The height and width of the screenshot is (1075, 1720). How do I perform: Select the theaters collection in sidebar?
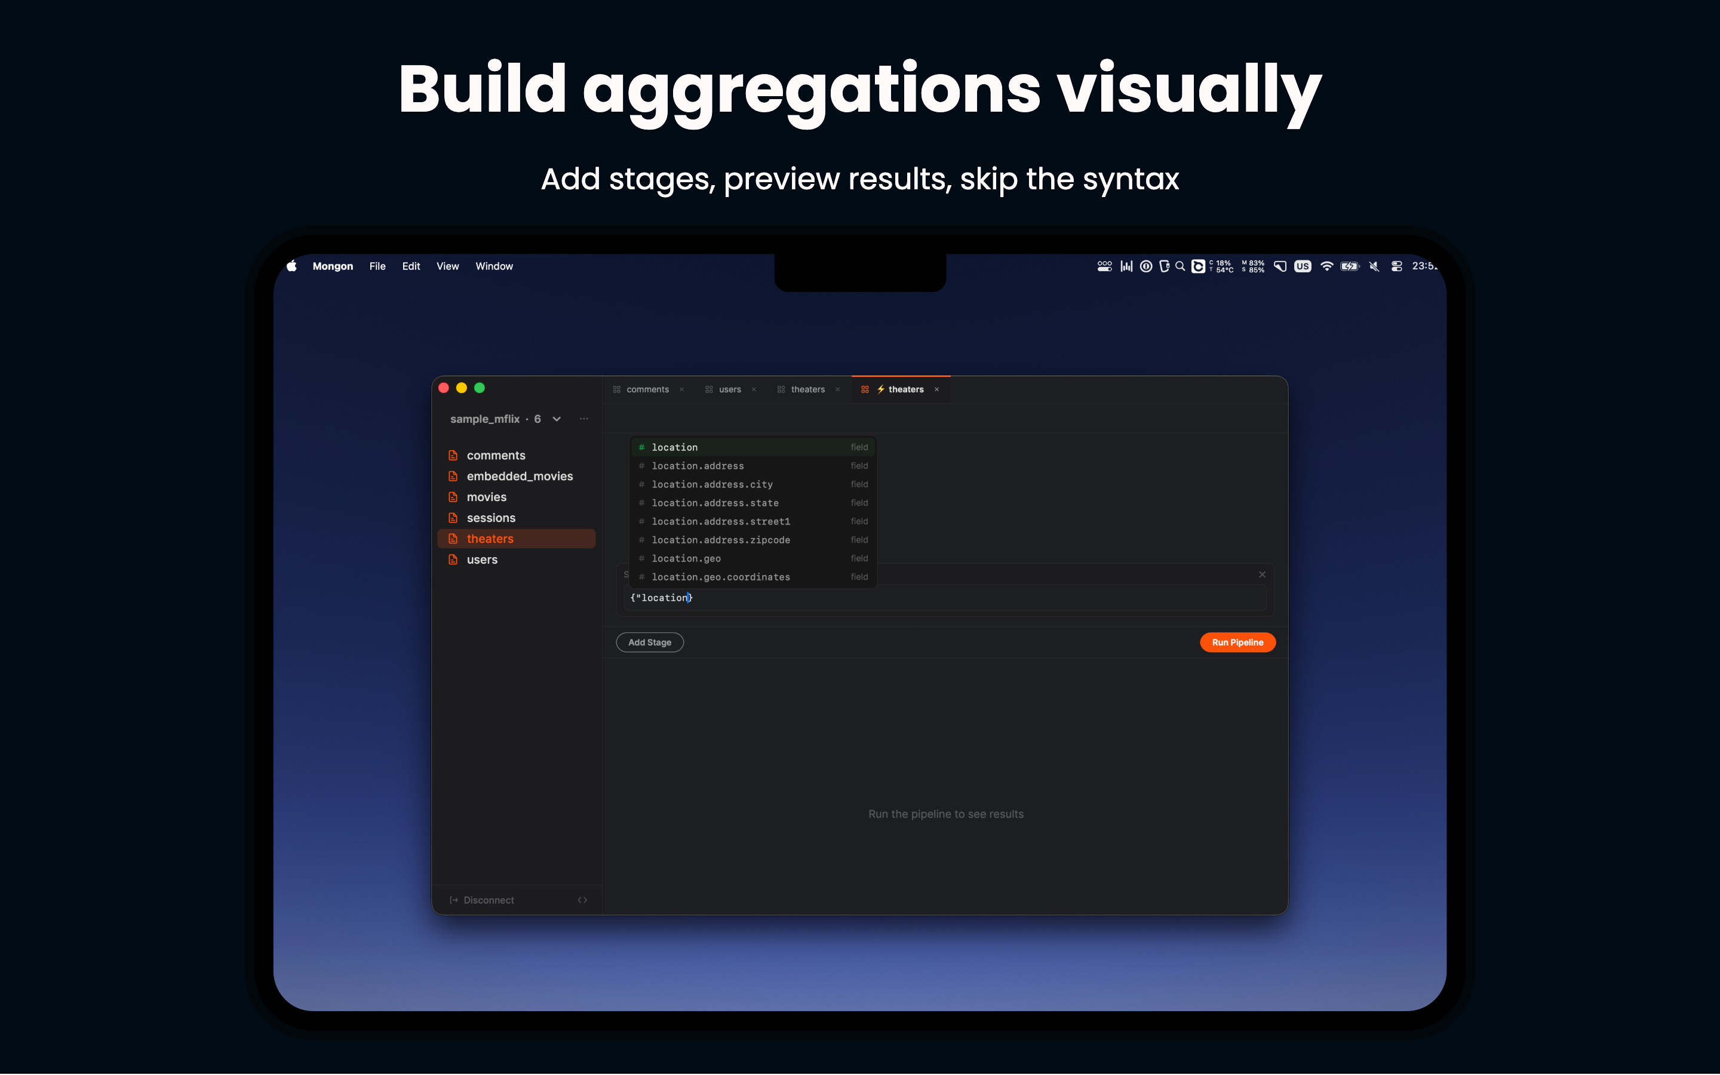pos(516,539)
